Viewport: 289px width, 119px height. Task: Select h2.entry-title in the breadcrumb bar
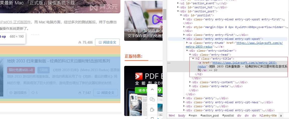click(268, 115)
